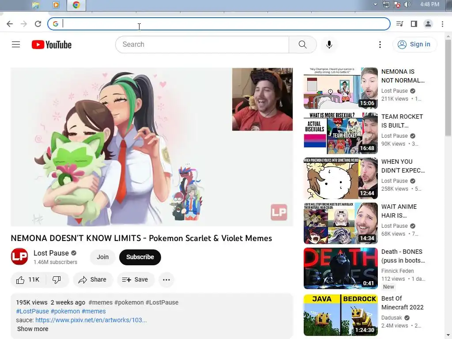Click the #LostPause blue hashtag link
Screen dimensions: 452x339
[32, 311]
